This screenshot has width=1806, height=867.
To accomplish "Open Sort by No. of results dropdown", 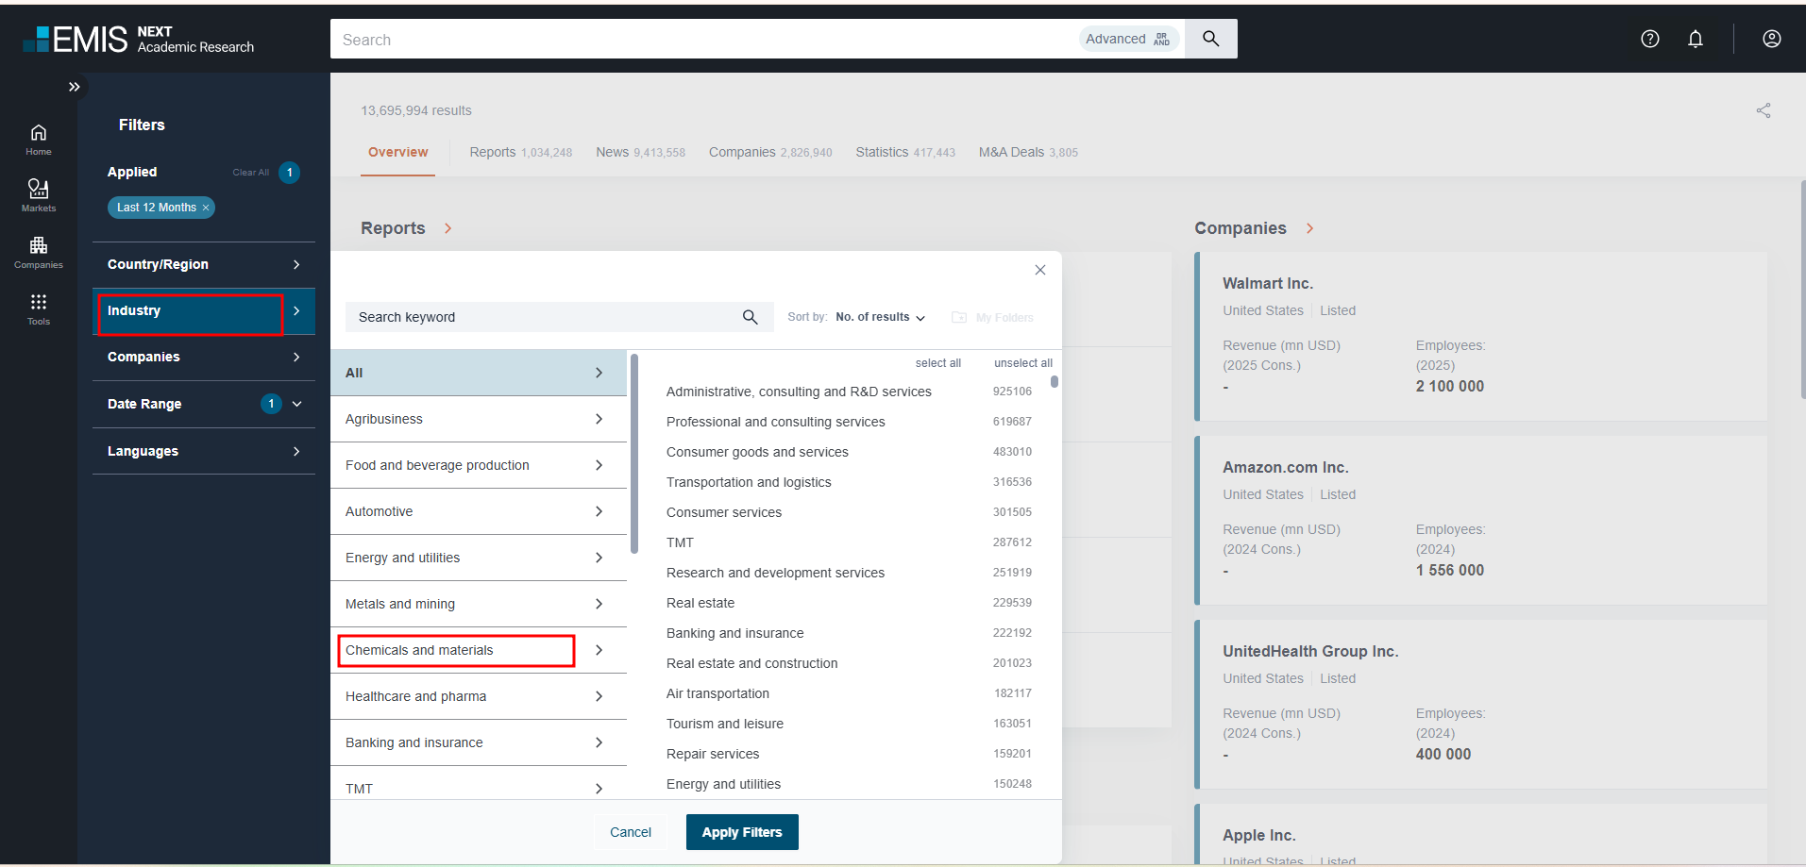I will pos(879,317).
